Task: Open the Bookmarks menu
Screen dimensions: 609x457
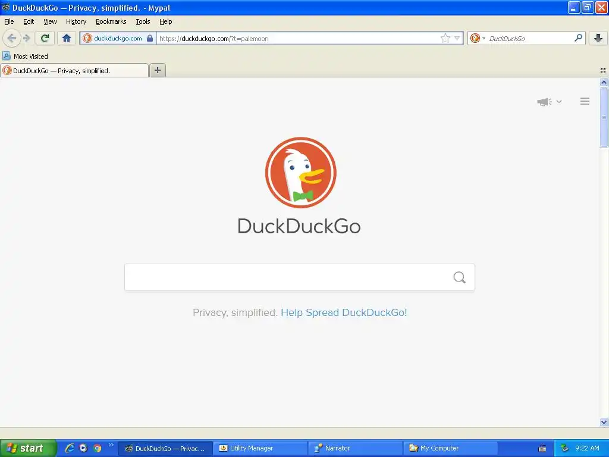Action: coord(111,21)
